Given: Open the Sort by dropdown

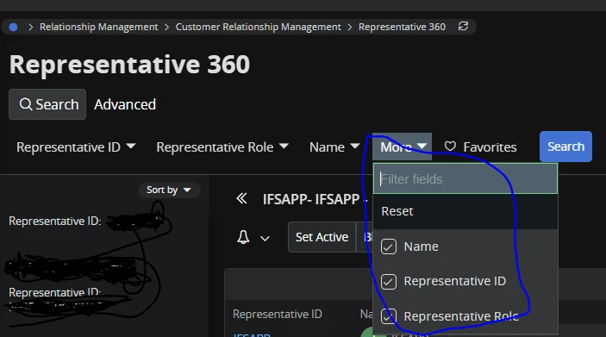Looking at the screenshot, I should [x=169, y=190].
